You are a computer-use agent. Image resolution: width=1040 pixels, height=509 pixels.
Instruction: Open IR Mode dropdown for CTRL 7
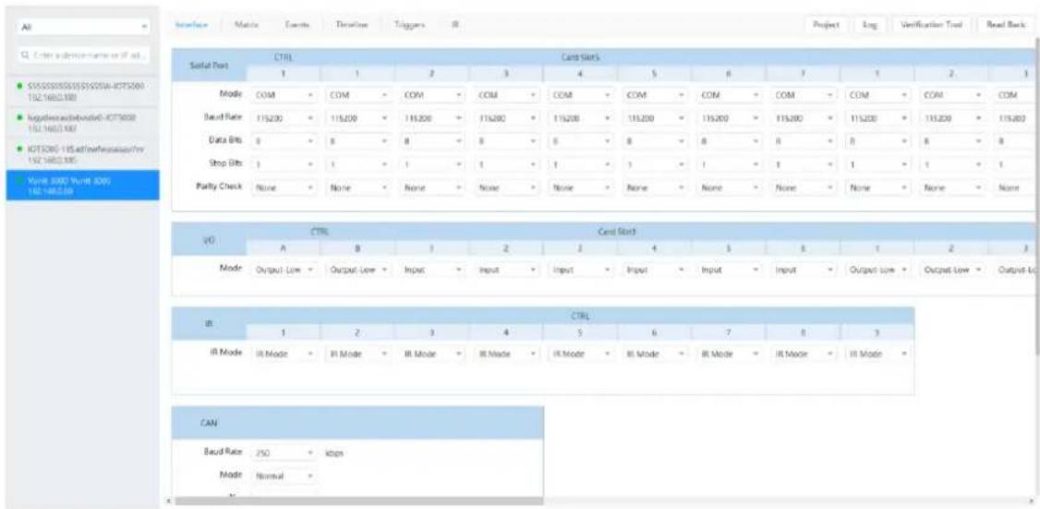[x=731, y=355]
